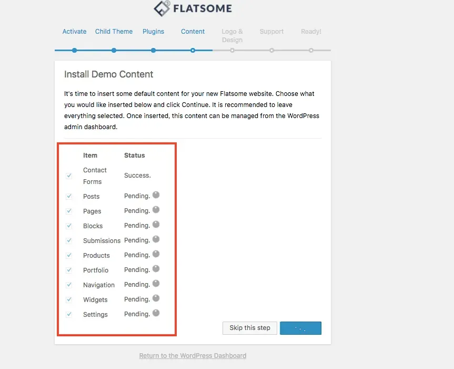
Task: Go to the Activate step
Action: point(74,31)
